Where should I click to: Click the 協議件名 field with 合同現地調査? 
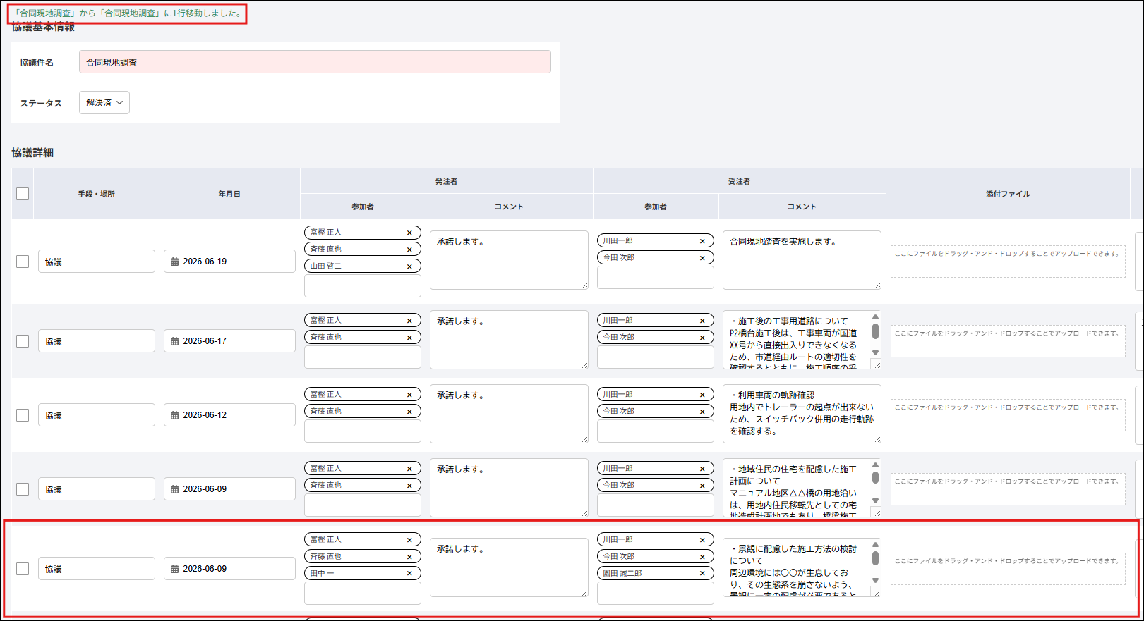[x=315, y=62]
